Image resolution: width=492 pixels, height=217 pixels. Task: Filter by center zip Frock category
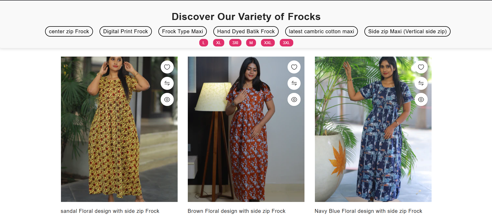(69, 31)
